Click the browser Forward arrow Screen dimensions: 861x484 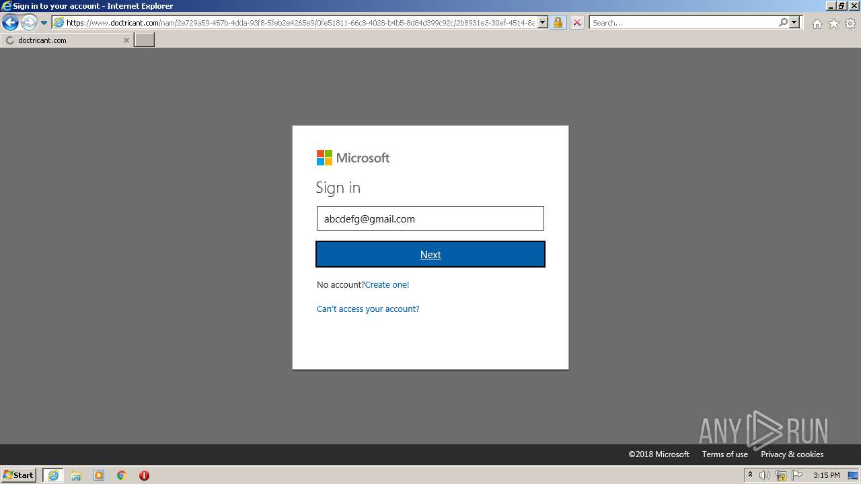[x=29, y=23]
